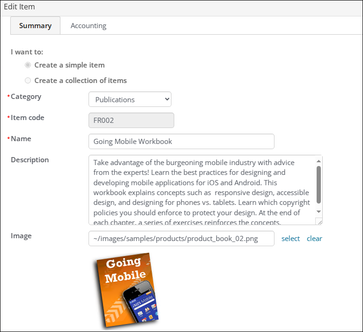Select the Summary tab

35,26
